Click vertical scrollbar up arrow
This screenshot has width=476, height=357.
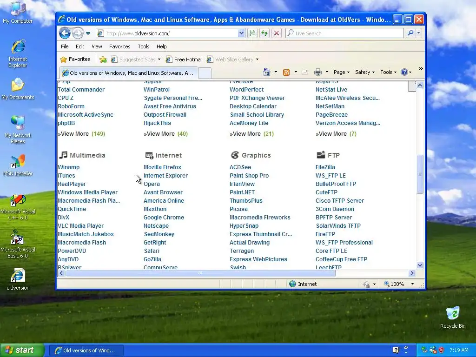tap(420, 86)
